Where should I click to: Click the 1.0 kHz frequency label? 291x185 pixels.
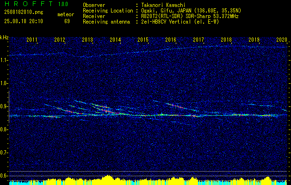point(4,83)
